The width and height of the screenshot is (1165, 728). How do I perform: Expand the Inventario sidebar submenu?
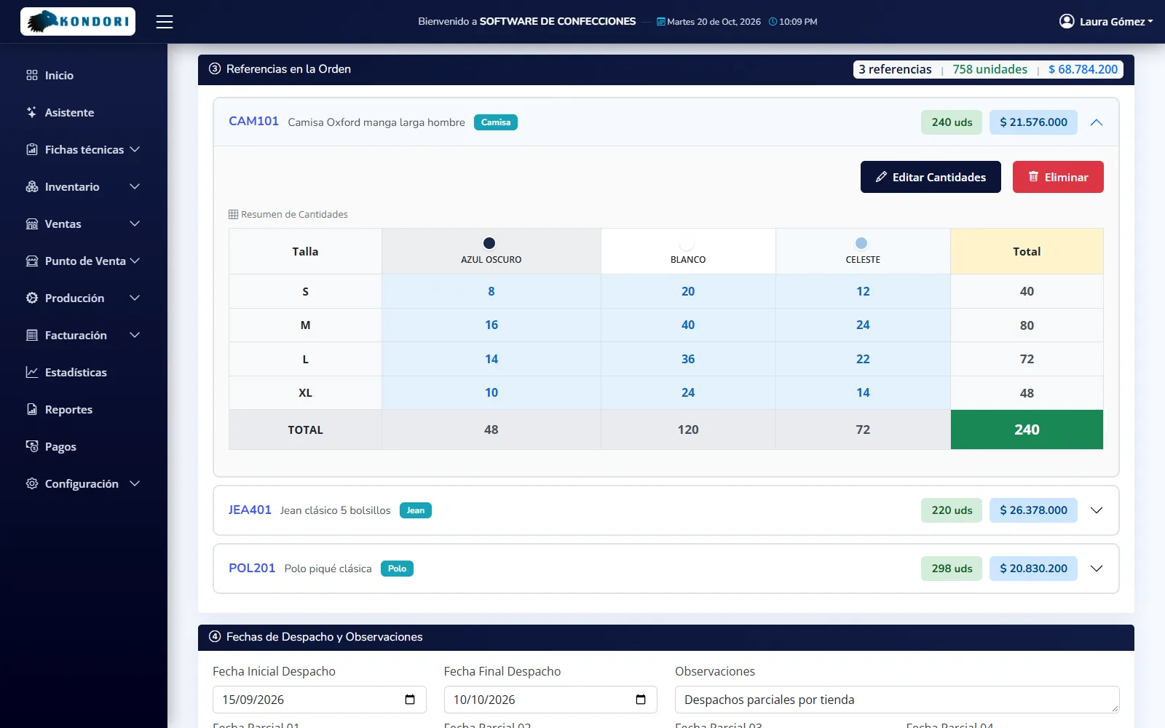click(135, 186)
